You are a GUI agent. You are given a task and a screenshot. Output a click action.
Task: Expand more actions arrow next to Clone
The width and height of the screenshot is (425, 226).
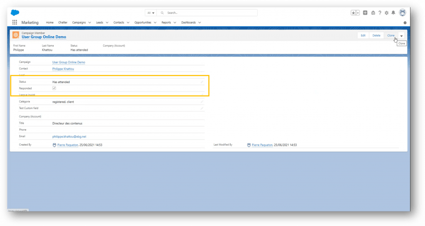click(x=401, y=36)
